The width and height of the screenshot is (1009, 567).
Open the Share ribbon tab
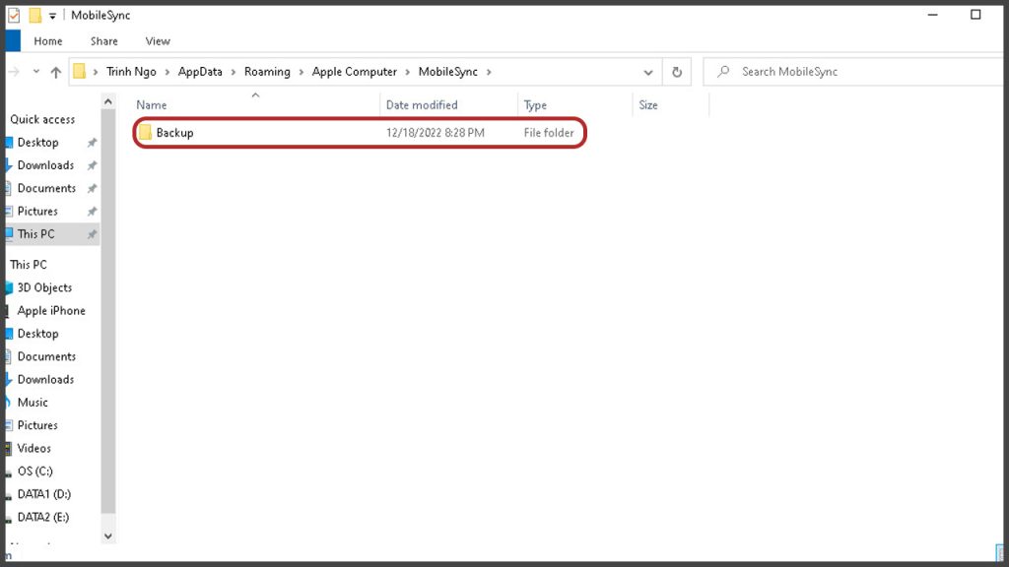[x=103, y=41]
